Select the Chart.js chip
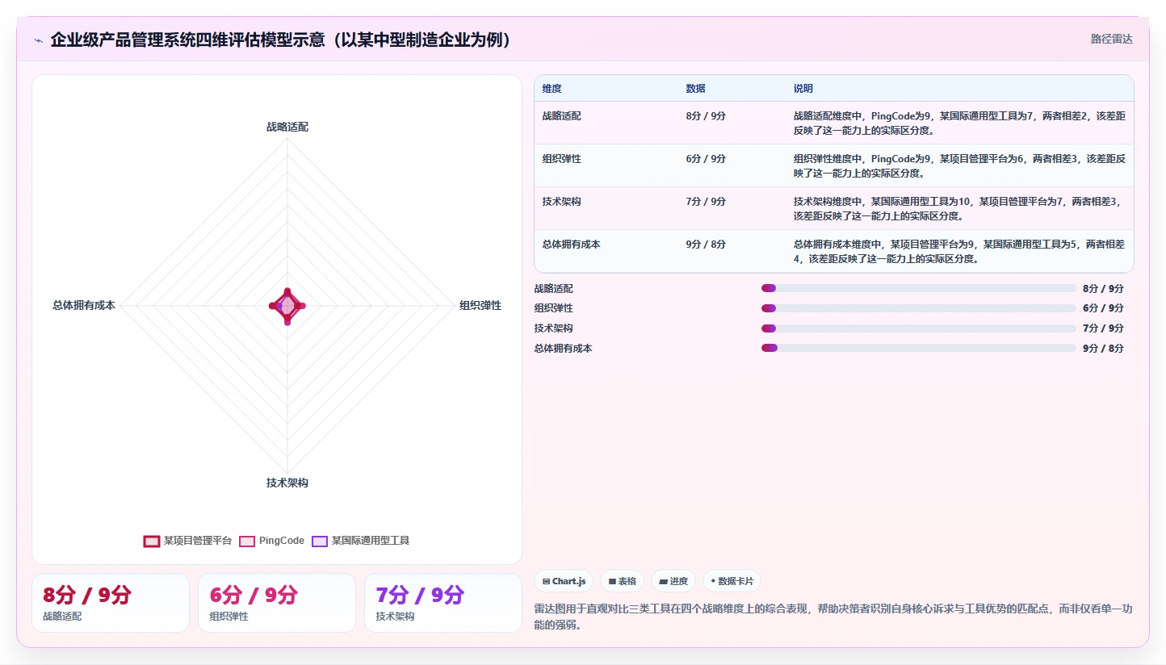The height and width of the screenshot is (665, 1166). (x=564, y=581)
